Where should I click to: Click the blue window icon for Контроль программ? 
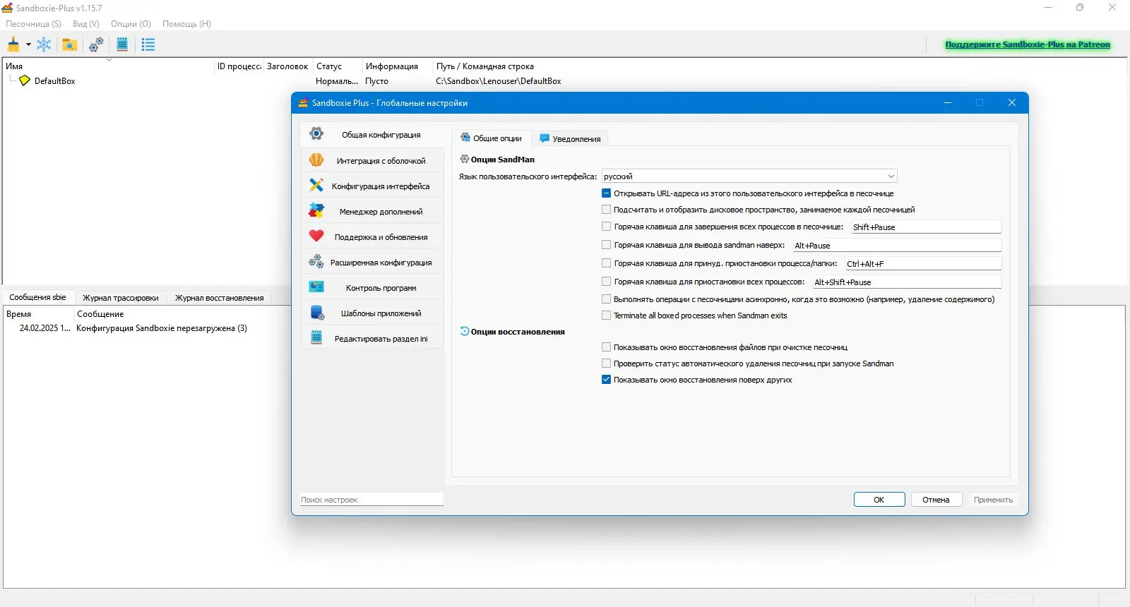[x=316, y=287]
